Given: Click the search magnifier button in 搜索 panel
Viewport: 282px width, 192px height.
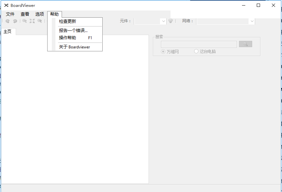Looking at the screenshot, I should tap(246, 44).
